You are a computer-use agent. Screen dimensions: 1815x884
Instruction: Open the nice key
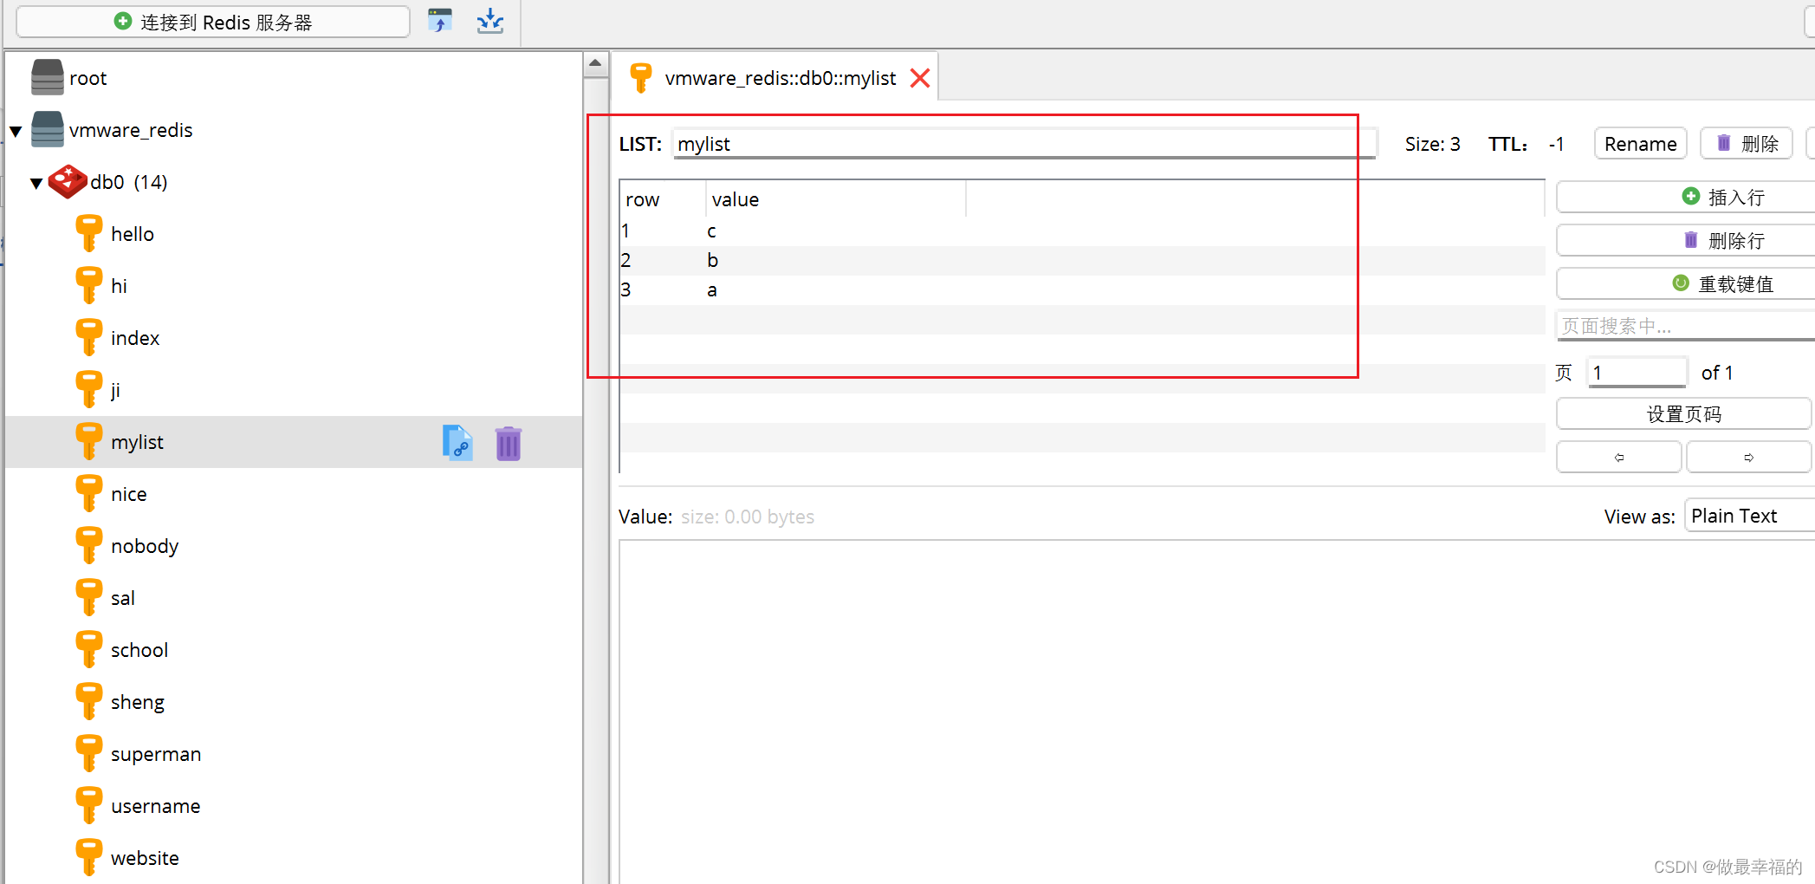coord(129,494)
